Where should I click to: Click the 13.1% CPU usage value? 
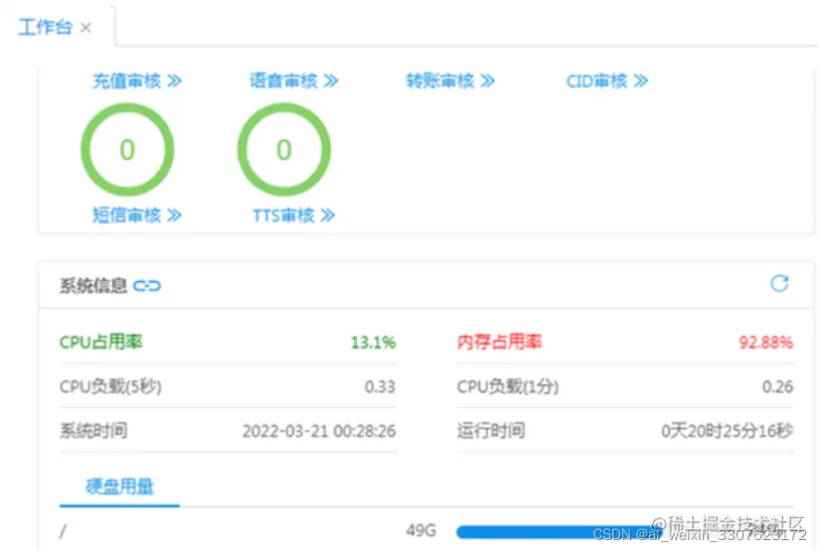coord(373,343)
